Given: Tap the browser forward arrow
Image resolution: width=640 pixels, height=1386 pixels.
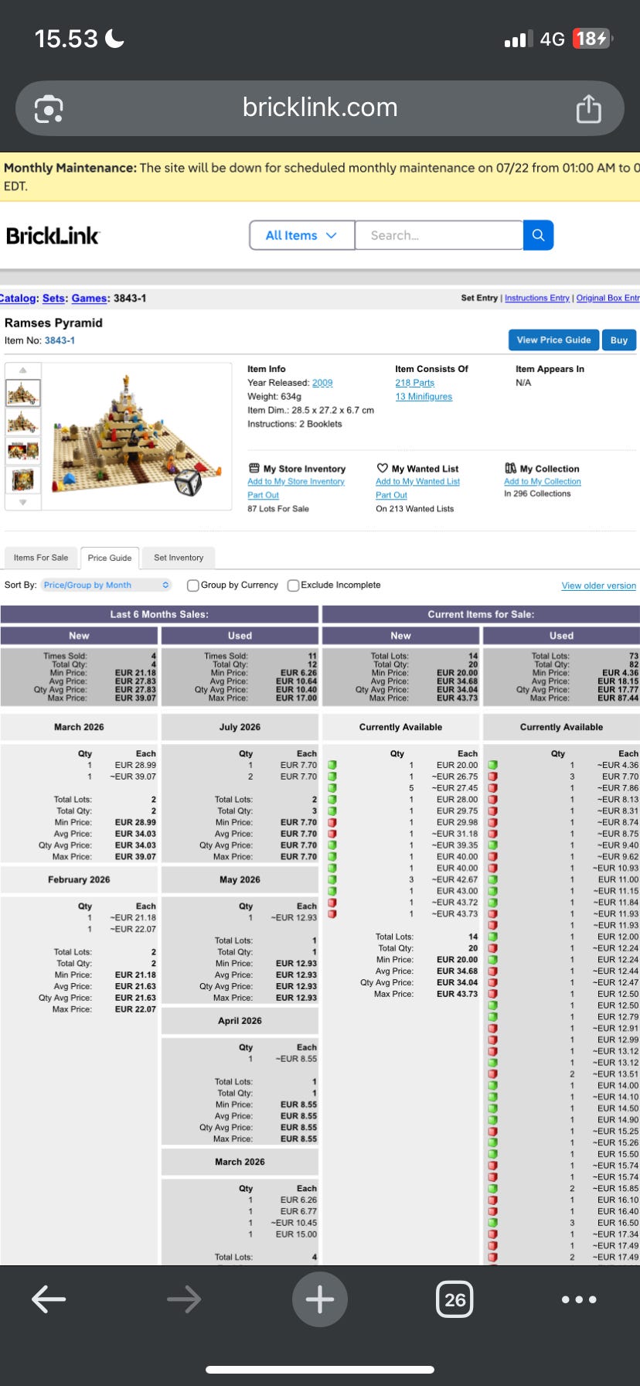Looking at the screenshot, I should point(184,1299).
